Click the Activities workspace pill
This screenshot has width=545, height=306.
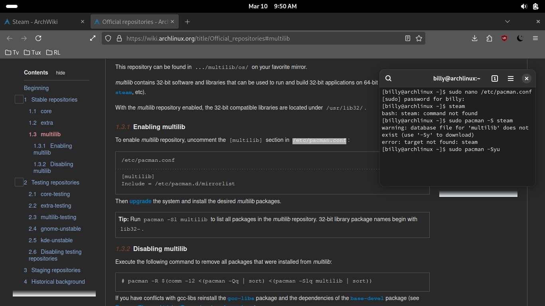coord(12,6)
